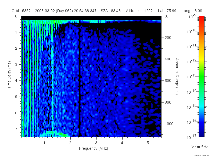Screen dimensions: 215x161
Task: Click the '200.' apparent range tick label
Action: point(168,38)
